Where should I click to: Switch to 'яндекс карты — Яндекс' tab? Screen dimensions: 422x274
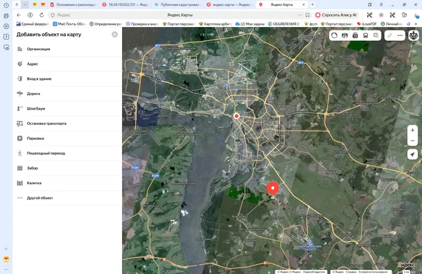pyautogui.click(x=229, y=5)
